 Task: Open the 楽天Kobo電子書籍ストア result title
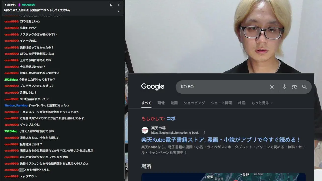(221, 140)
